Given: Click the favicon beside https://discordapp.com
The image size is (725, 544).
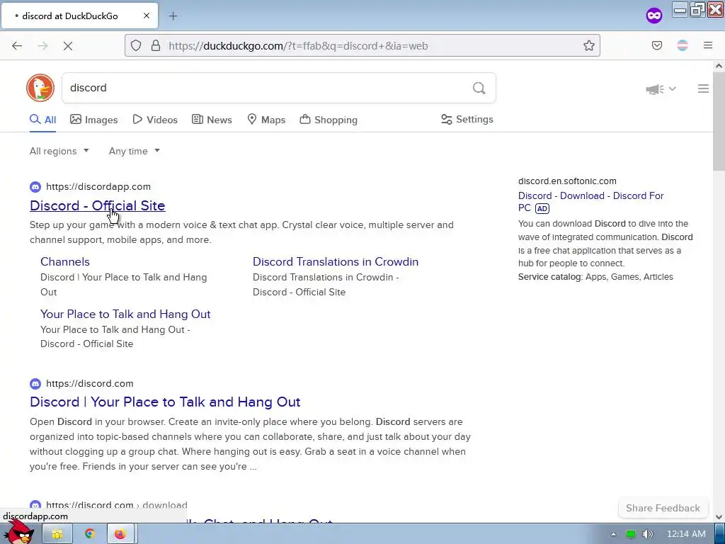Looking at the screenshot, I should pyautogui.click(x=35, y=187).
